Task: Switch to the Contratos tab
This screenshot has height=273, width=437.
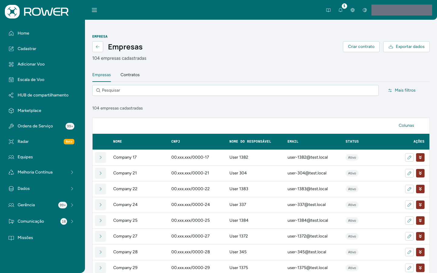Action: [130, 75]
